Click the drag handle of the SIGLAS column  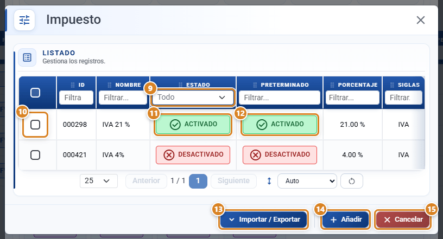click(392, 85)
